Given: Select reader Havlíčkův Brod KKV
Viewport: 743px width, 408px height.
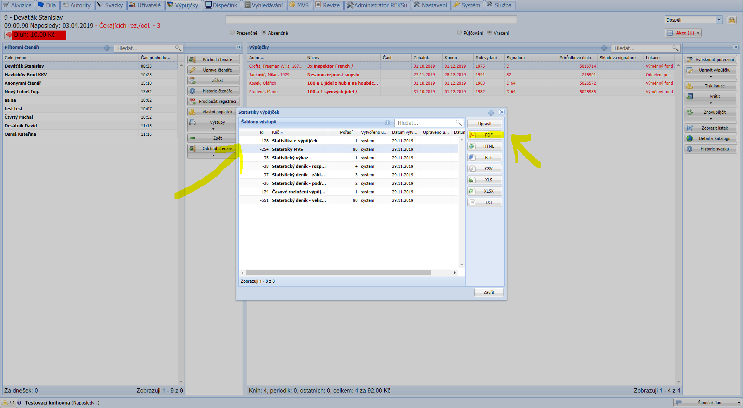Looking at the screenshot, I should tap(90, 75).
